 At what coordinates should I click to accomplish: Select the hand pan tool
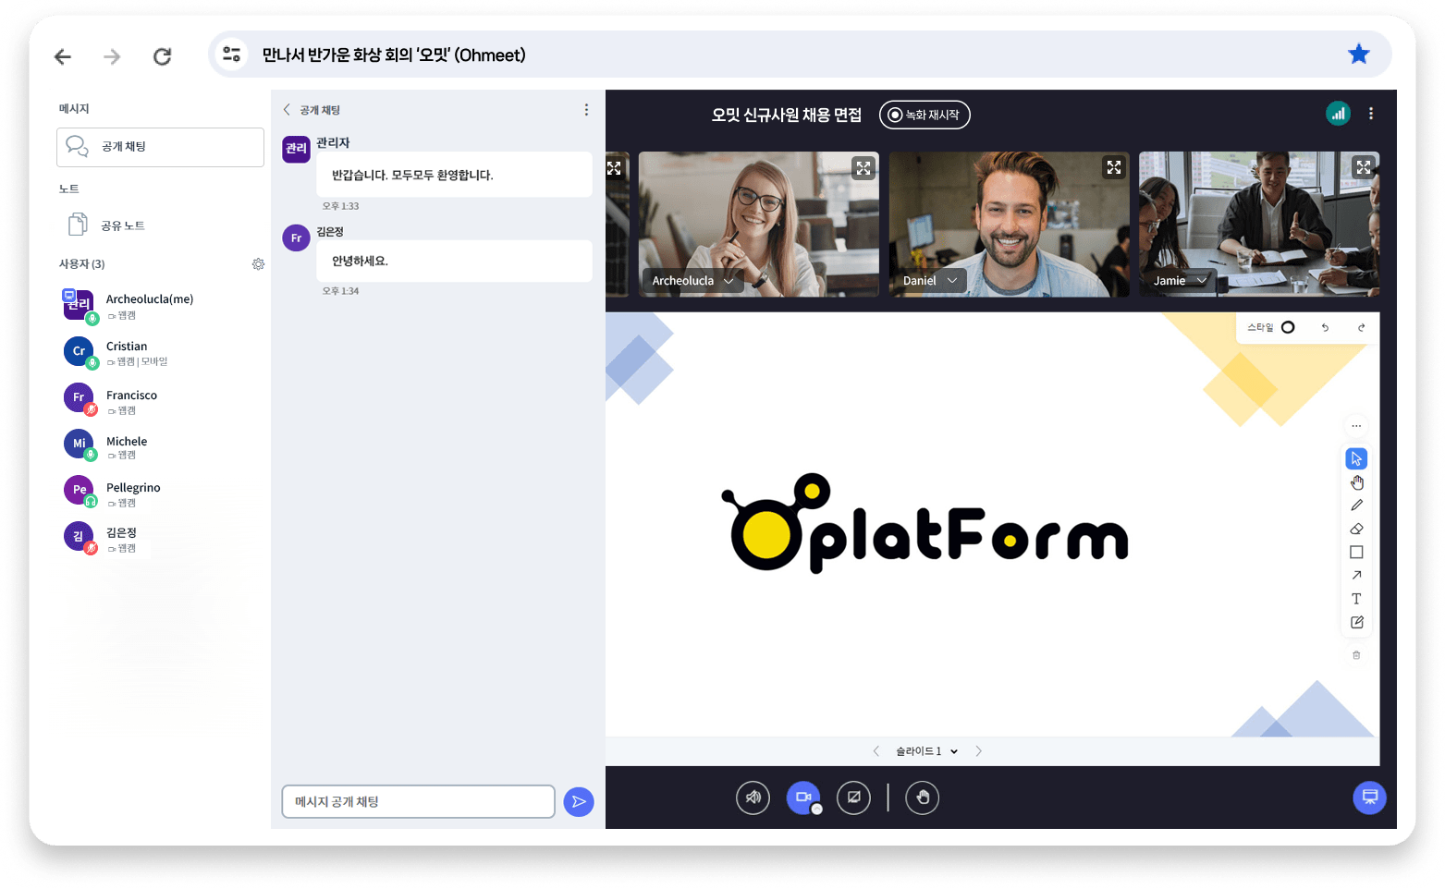1356,482
